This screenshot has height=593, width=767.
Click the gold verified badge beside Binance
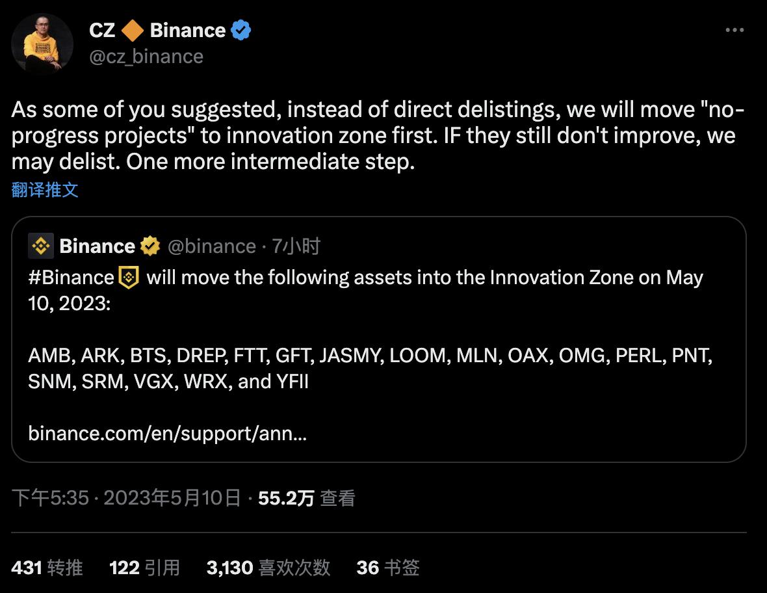(150, 246)
